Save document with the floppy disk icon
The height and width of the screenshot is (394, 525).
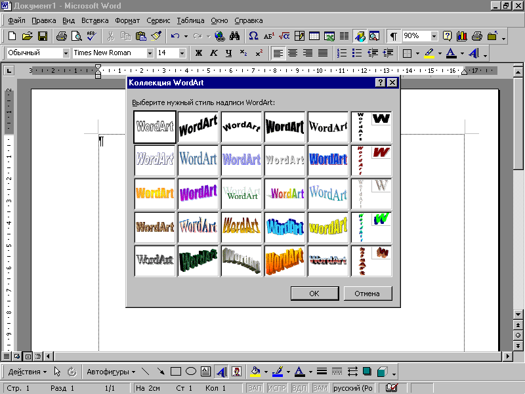tap(43, 36)
